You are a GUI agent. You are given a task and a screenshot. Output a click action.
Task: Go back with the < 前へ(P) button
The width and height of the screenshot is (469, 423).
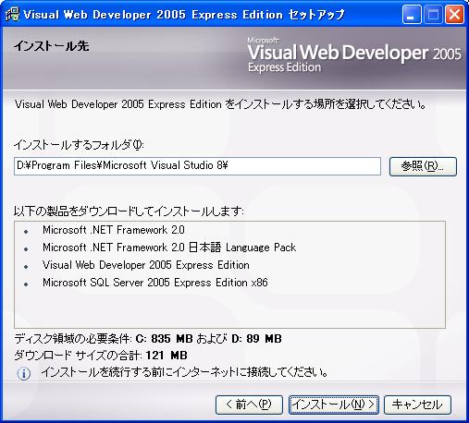point(249,405)
